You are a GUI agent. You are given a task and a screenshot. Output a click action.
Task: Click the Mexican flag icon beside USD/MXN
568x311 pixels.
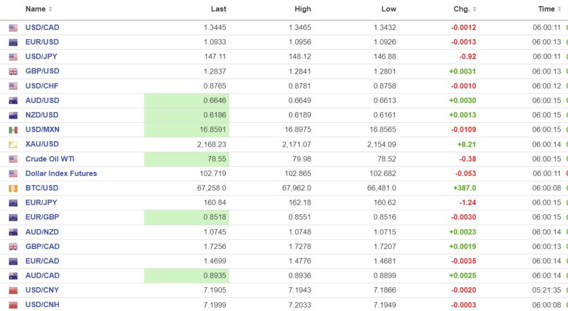pyautogui.click(x=13, y=130)
